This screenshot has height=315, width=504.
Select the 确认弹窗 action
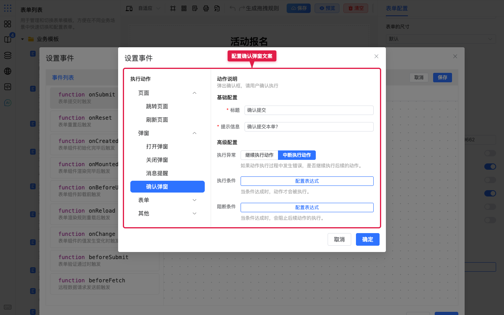[x=167, y=187]
